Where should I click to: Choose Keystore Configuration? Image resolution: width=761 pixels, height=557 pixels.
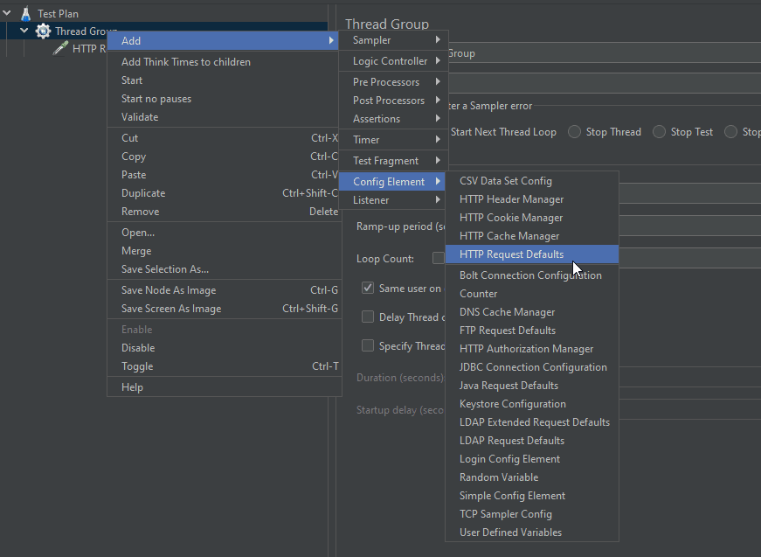532,404
